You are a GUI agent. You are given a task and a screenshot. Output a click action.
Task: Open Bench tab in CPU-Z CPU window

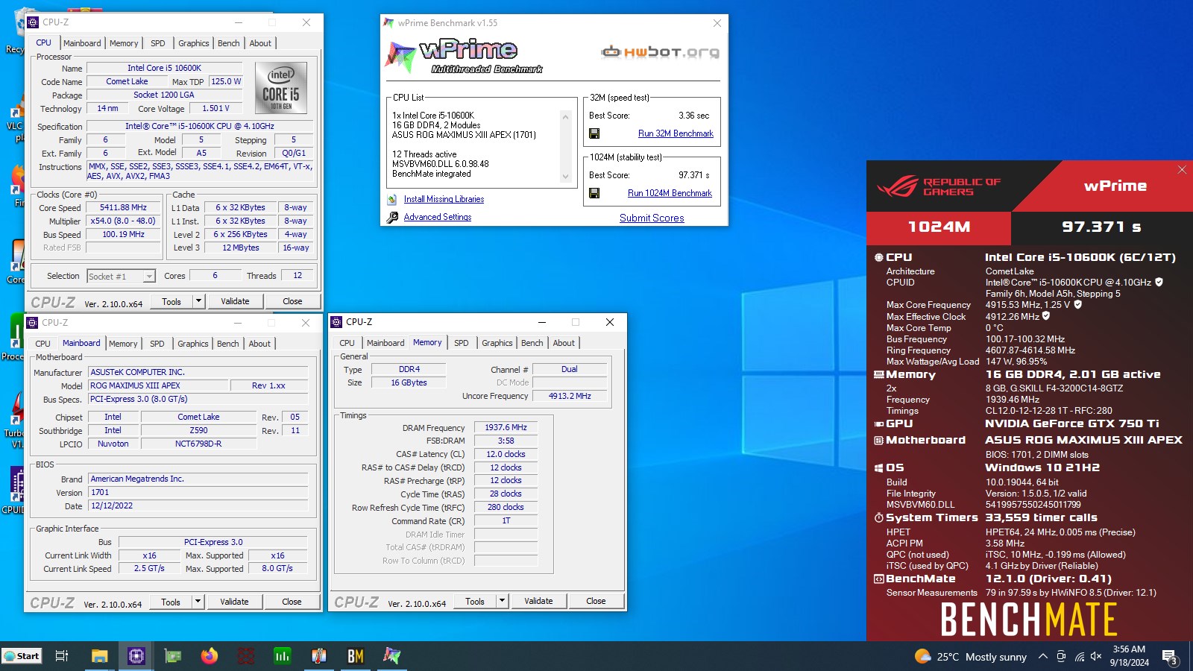click(229, 43)
